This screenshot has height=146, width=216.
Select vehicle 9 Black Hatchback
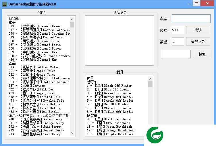pos(109,119)
